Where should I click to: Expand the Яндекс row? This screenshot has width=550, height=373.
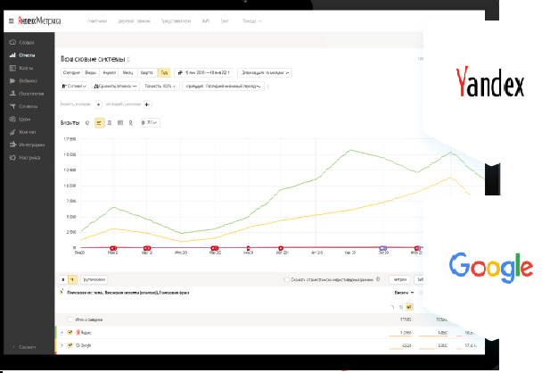62,332
